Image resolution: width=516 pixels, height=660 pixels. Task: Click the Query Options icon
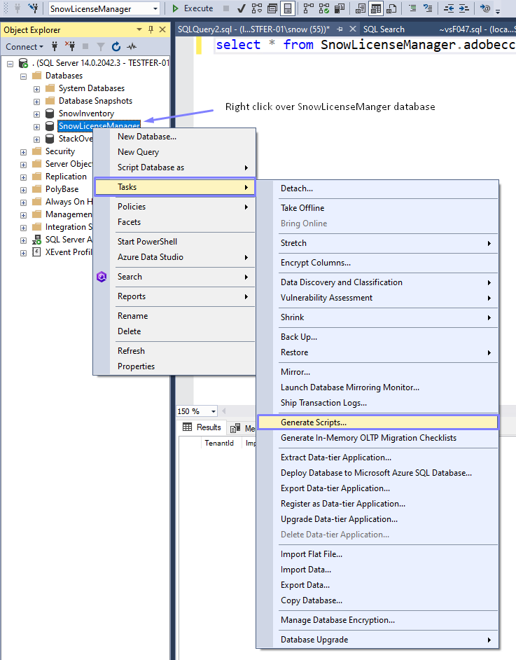click(x=272, y=8)
